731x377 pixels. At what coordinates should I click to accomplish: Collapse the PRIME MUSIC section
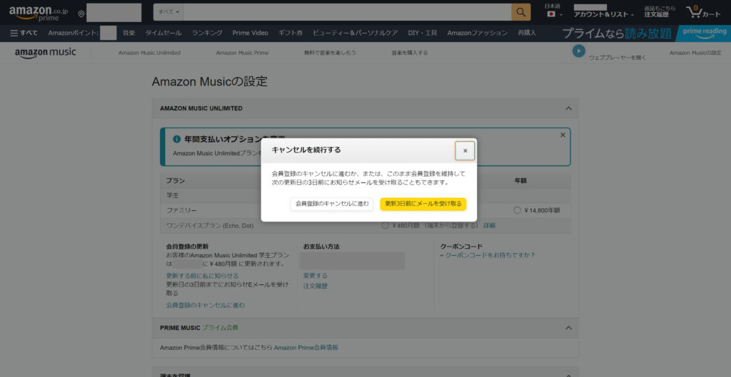(x=568, y=328)
